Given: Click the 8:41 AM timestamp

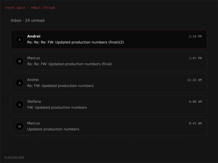Looking at the screenshot, I should 195,123.
